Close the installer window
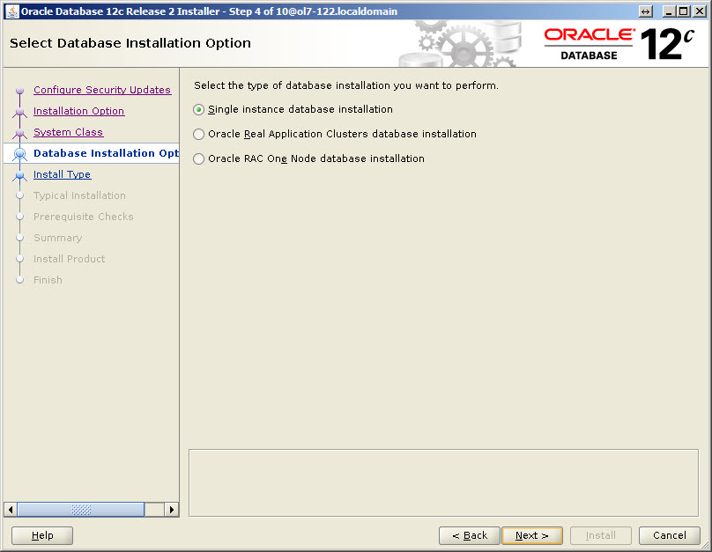 pyautogui.click(x=700, y=11)
